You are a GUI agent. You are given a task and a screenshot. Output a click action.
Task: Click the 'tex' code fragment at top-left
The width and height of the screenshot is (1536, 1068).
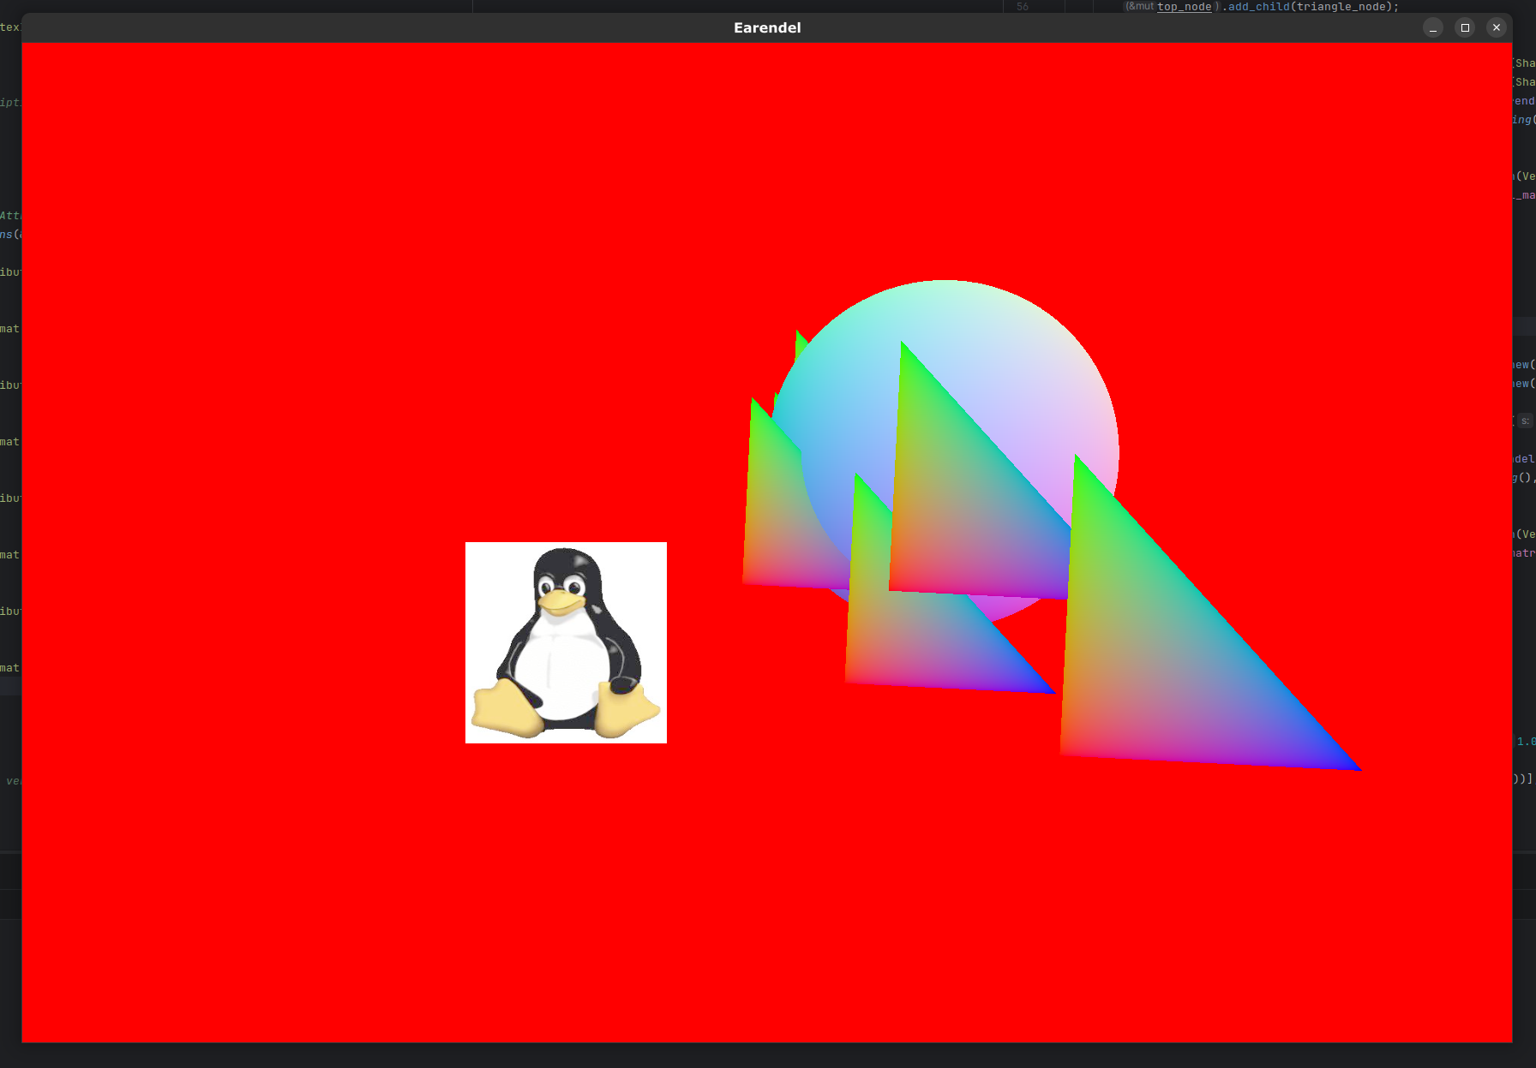9,27
